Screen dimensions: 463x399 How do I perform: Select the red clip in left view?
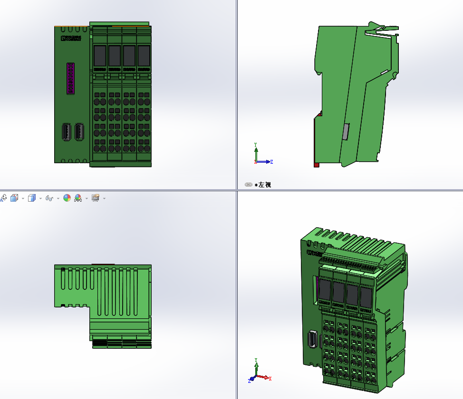click(316, 165)
